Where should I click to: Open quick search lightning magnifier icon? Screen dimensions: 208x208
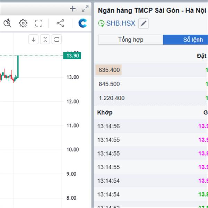pyautogui.click(x=7, y=23)
